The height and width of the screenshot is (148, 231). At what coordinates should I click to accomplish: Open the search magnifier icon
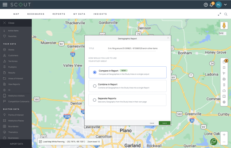[226, 14]
